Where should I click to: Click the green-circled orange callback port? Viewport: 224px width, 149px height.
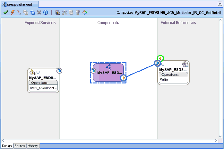click(160, 58)
